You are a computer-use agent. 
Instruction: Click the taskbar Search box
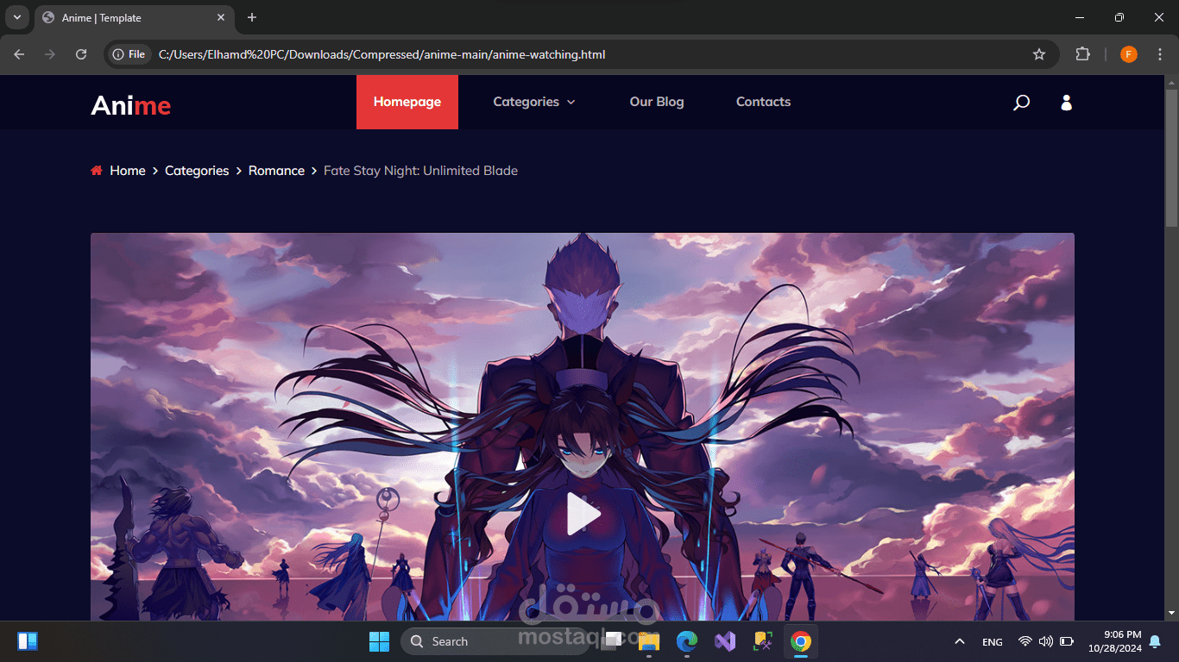(x=495, y=641)
